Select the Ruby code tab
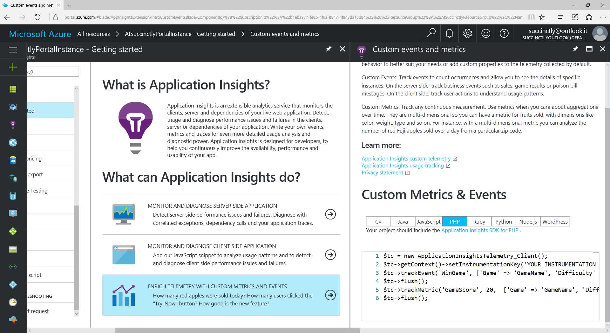 (x=479, y=222)
